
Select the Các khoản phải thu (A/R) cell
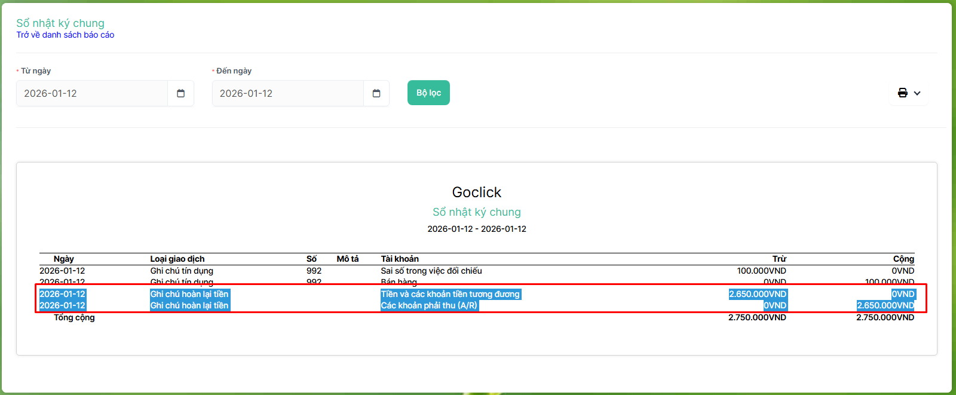(x=429, y=305)
